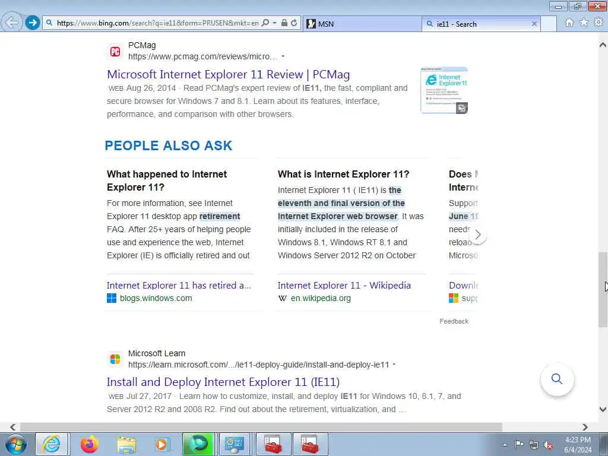608x456 pixels.
Task: Open Windows Explorer folder in taskbar
Action: click(126, 444)
